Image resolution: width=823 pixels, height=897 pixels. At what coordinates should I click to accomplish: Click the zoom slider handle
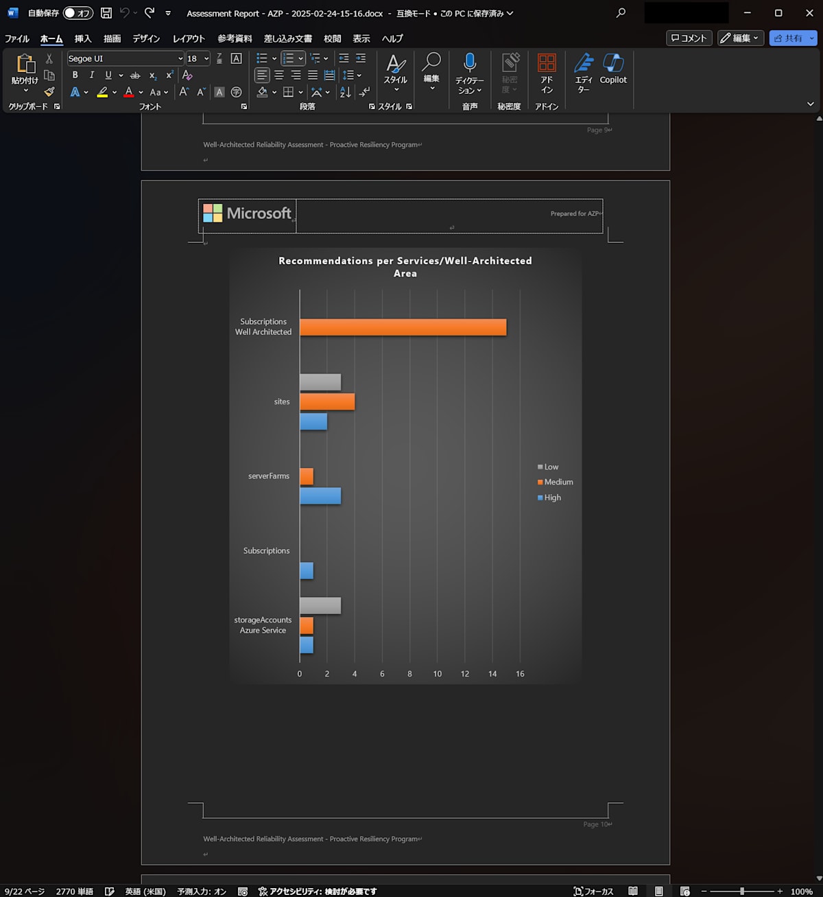[742, 891]
